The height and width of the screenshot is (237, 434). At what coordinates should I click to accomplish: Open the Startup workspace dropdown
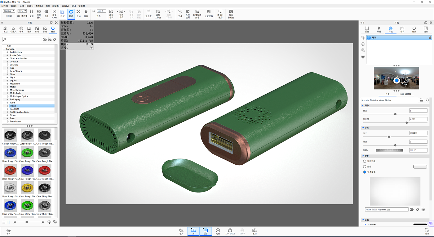click(9, 11)
